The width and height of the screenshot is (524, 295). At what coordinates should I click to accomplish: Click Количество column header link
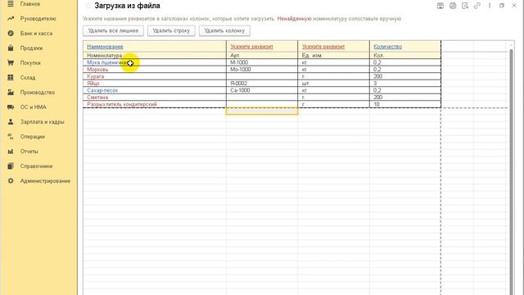click(x=387, y=47)
